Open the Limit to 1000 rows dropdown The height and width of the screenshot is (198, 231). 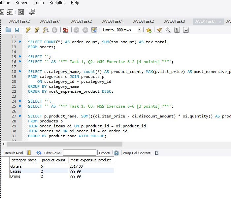(x=139, y=30)
